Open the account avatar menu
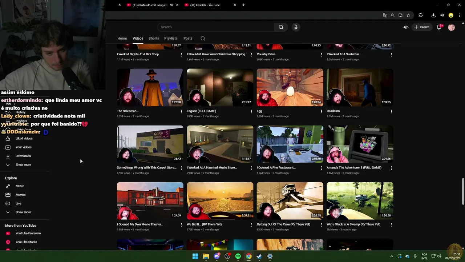 pyautogui.click(x=451, y=27)
